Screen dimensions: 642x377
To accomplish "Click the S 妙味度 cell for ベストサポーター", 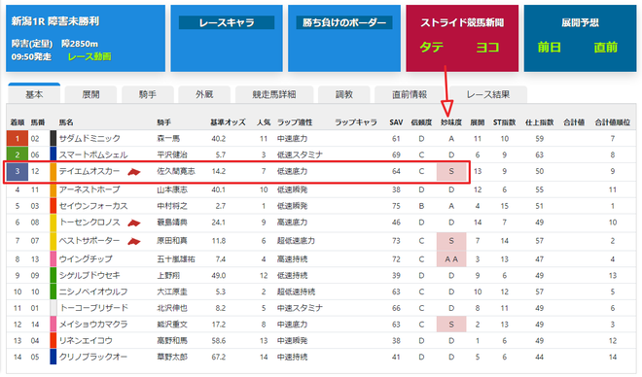I will pos(451,241).
